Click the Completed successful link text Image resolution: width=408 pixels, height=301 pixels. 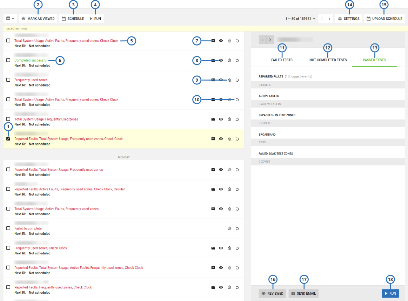click(31, 60)
